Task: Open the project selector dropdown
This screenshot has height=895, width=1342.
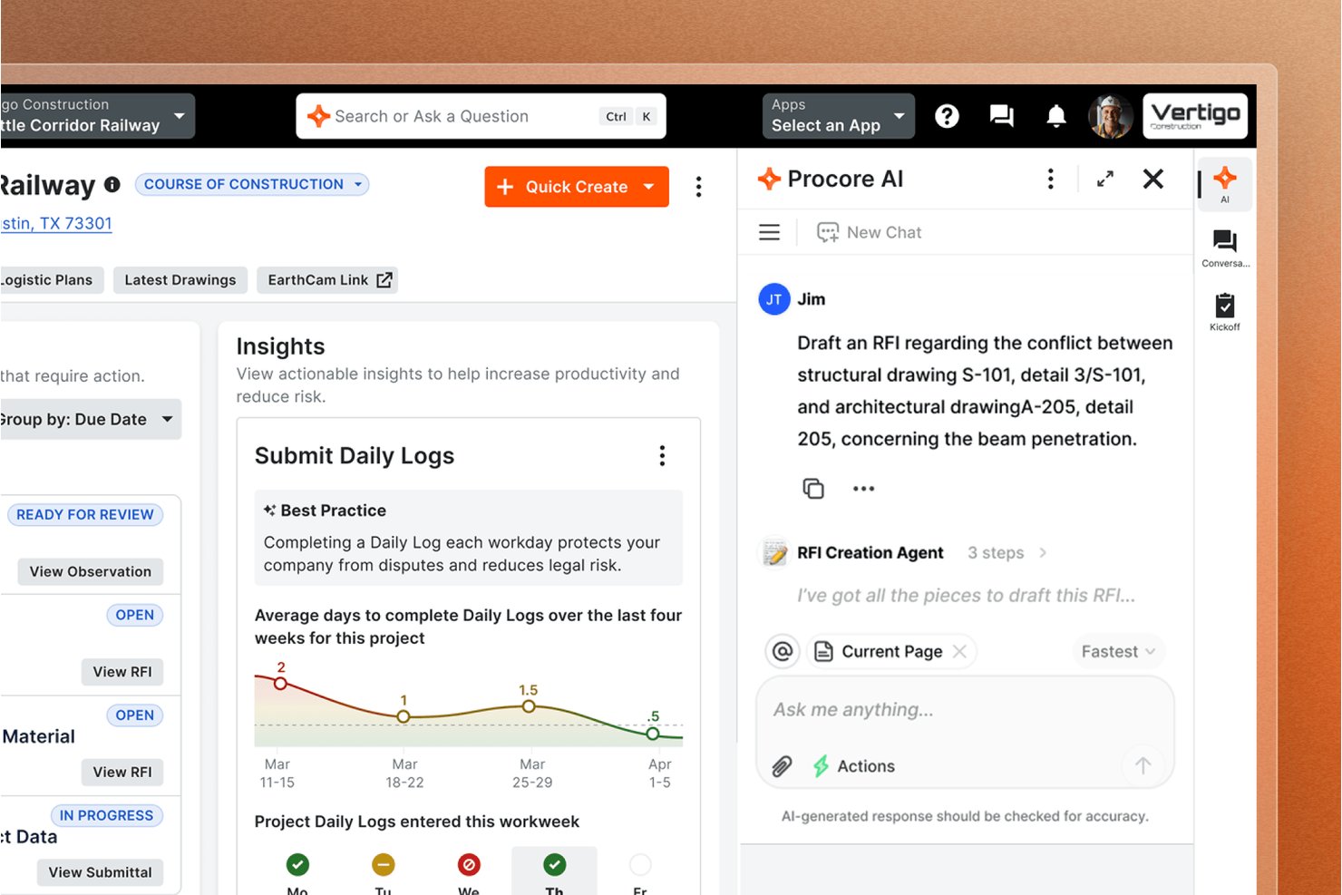Action: point(96,116)
